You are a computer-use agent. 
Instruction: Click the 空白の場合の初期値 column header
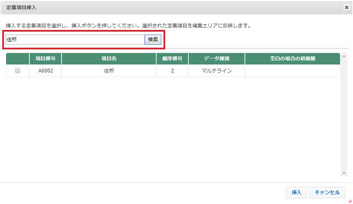point(293,59)
